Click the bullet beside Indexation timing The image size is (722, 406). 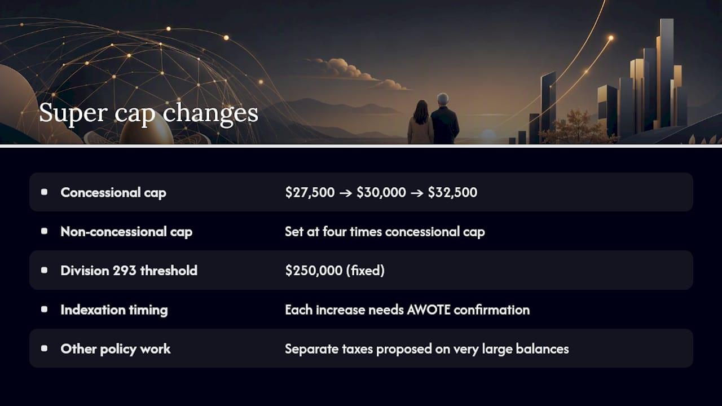[45, 310]
